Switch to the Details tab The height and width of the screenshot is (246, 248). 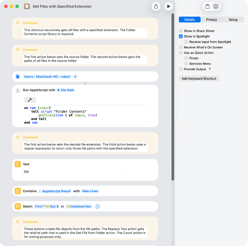tap(190, 20)
